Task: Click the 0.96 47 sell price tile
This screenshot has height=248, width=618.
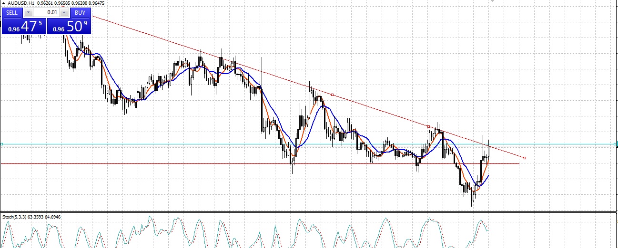Action: [24, 27]
